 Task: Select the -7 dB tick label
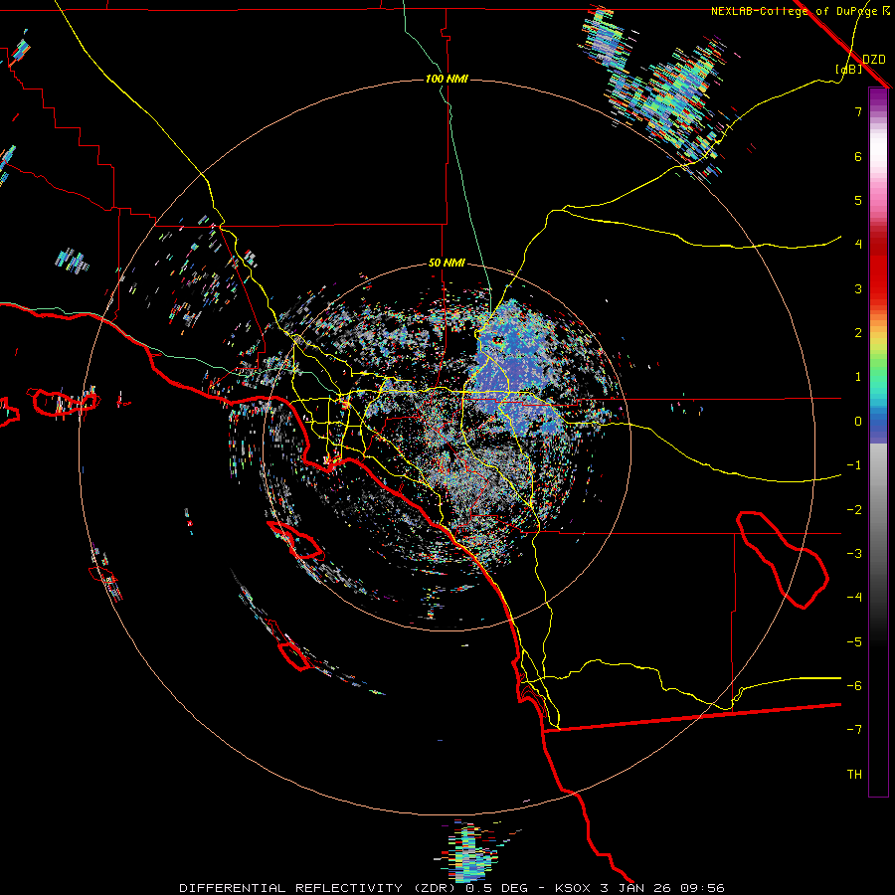(x=854, y=730)
